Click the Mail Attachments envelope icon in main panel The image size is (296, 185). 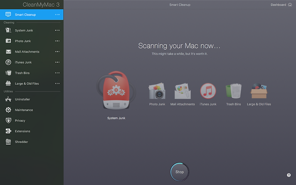point(183,91)
